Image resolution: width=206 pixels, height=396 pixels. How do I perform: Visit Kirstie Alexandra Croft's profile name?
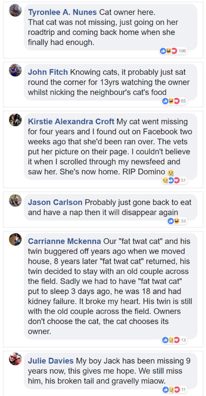pyautogui.click(x=71, y=122)
